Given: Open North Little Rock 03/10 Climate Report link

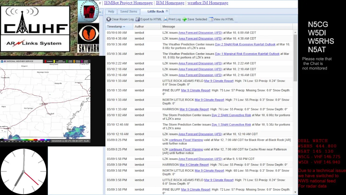Looking at the screenshot, I should coord(209,100).
